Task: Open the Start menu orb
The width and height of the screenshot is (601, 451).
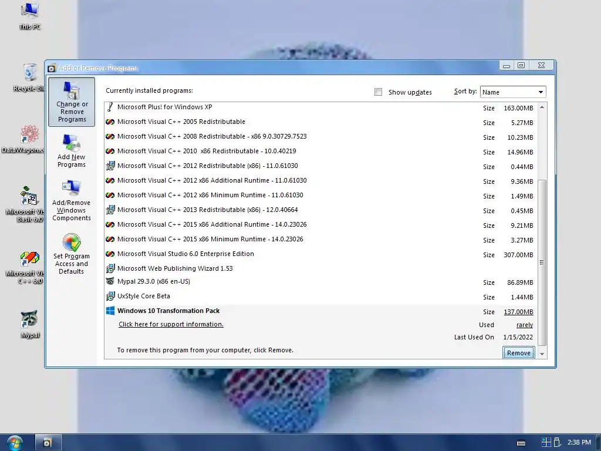Action: (15, 443)
